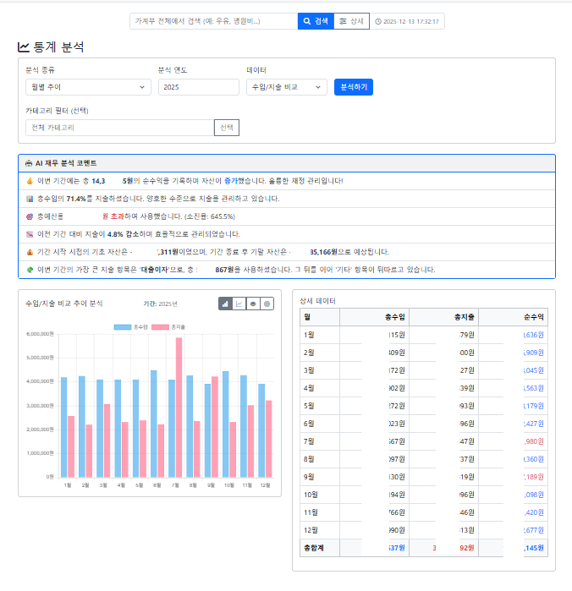Click the 카테고리 필터 (선택) label

57,111
